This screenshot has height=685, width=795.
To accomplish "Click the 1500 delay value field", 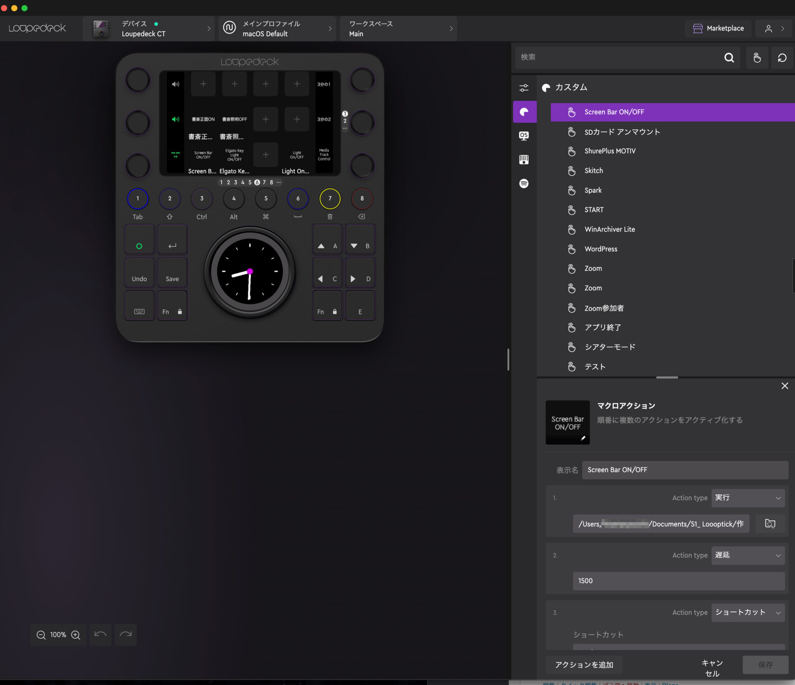I will point(678,581).
